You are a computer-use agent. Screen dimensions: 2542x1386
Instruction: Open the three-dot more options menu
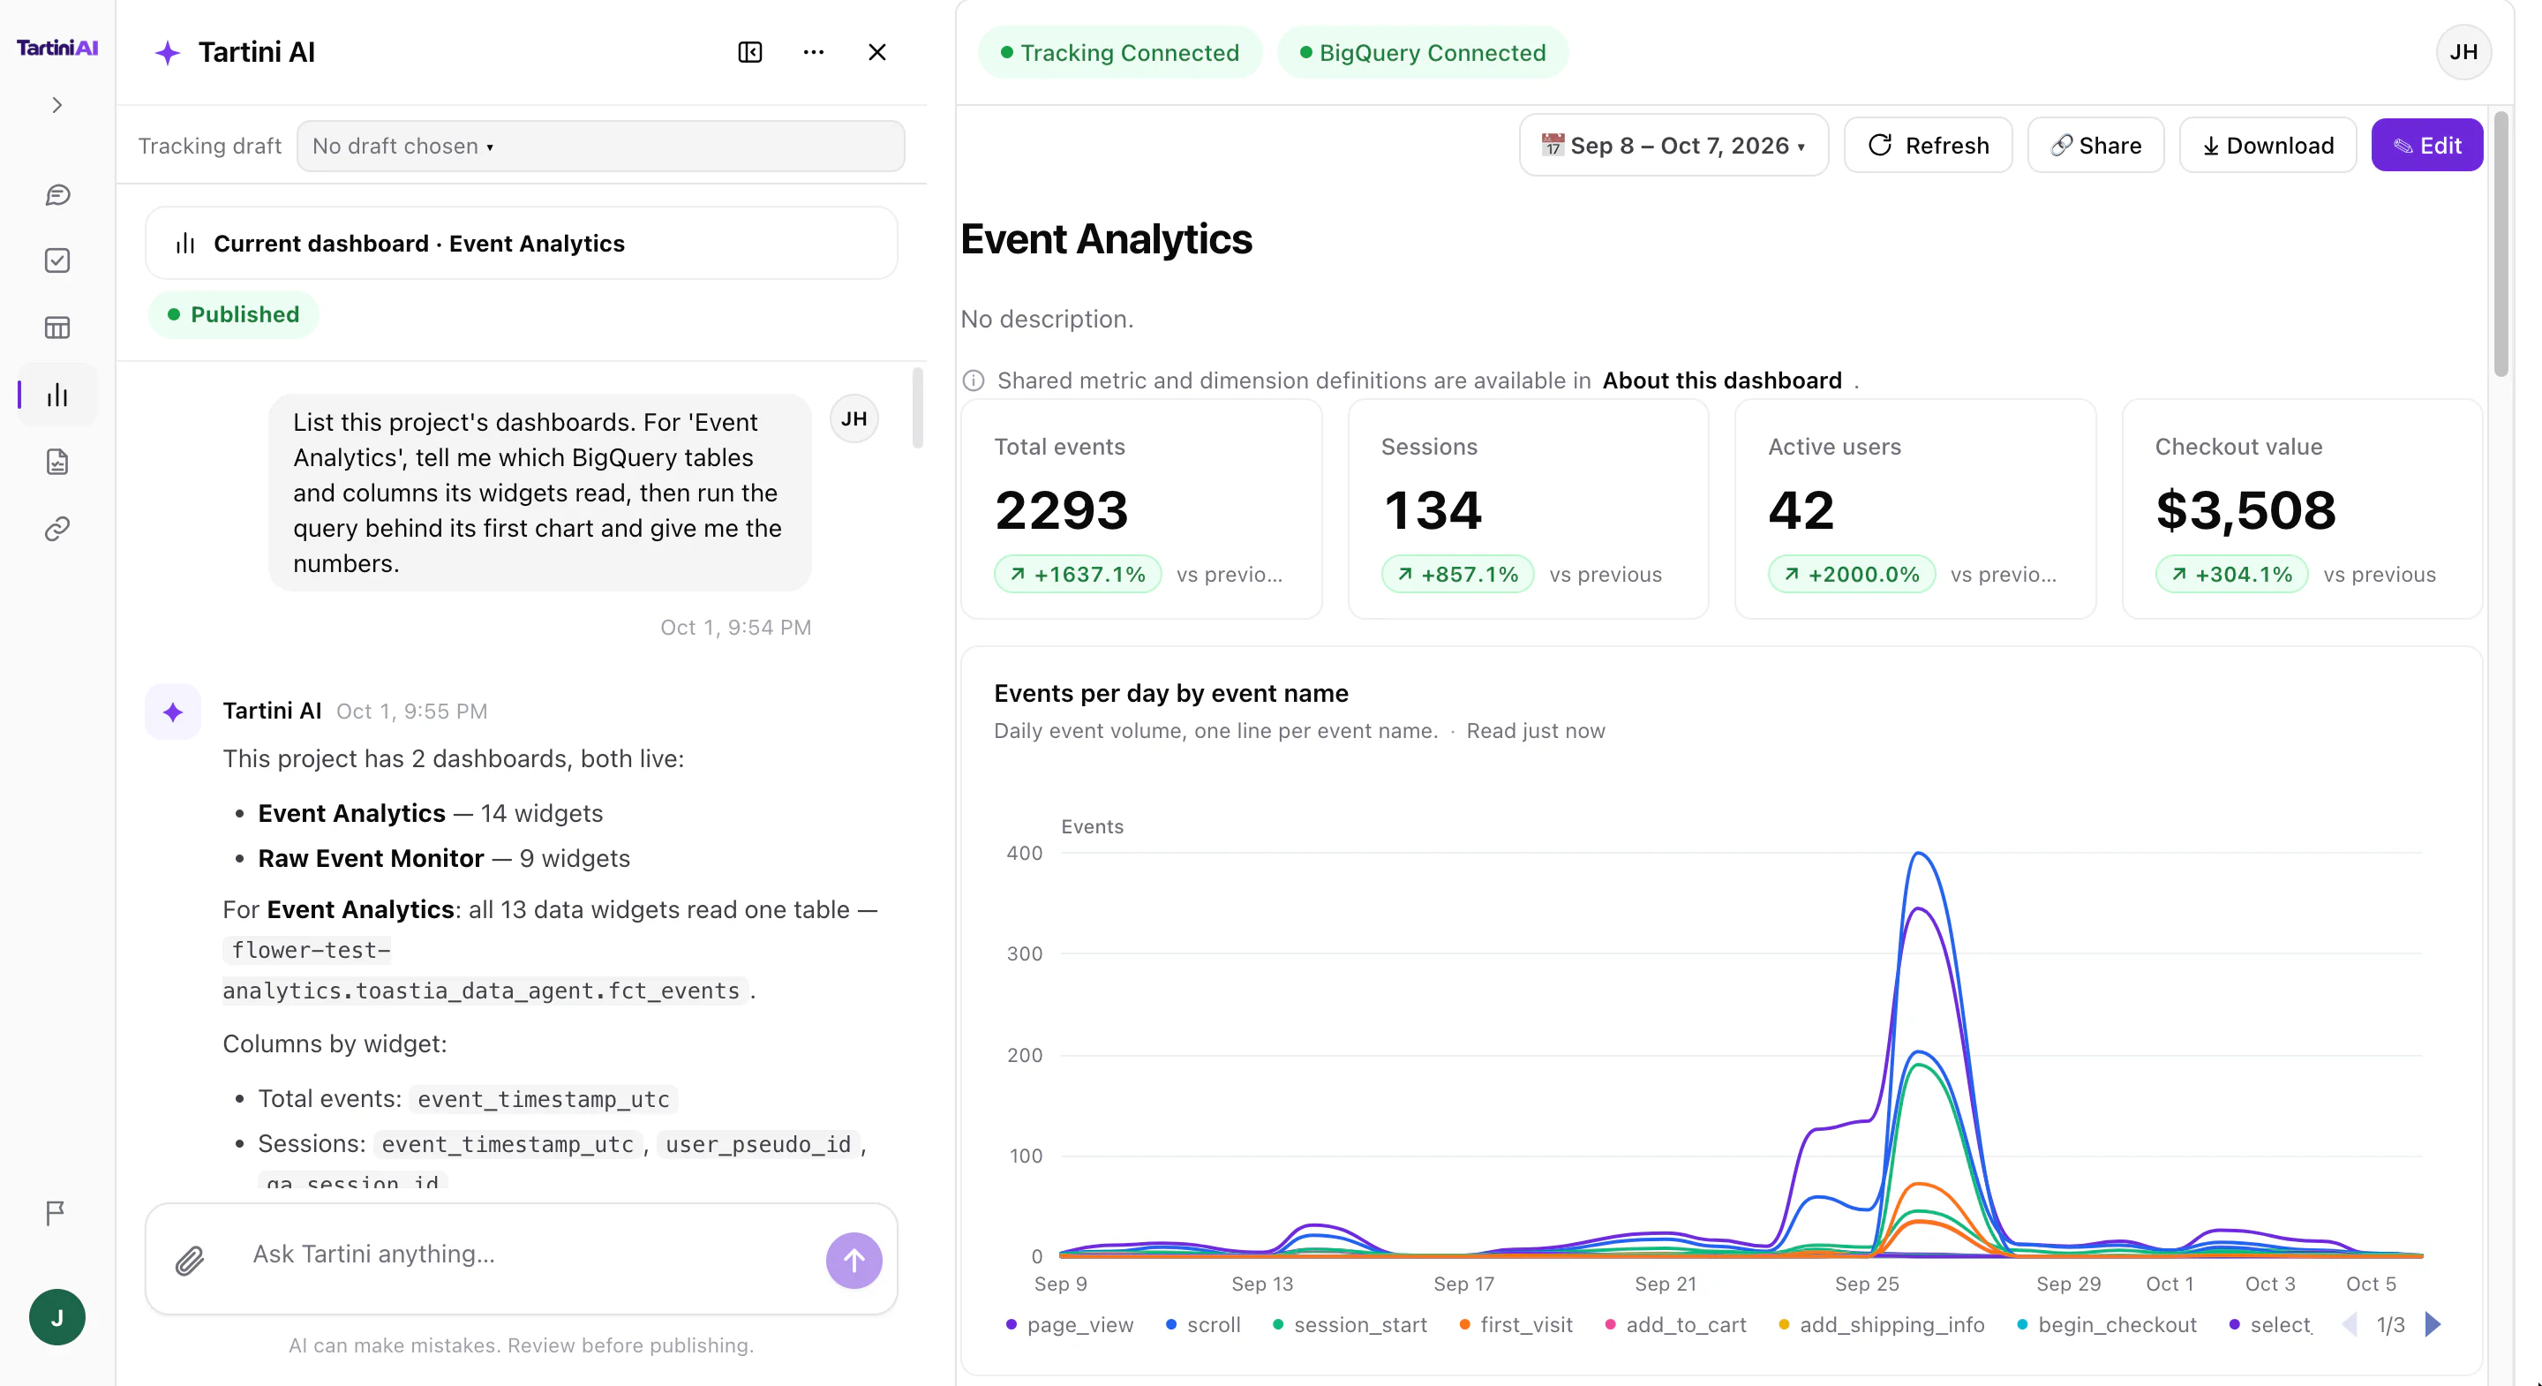(814, 51)
